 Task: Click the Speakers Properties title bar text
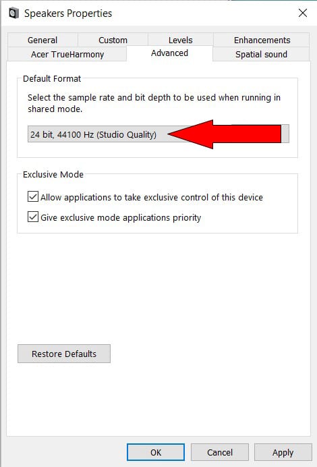point(68,13)
